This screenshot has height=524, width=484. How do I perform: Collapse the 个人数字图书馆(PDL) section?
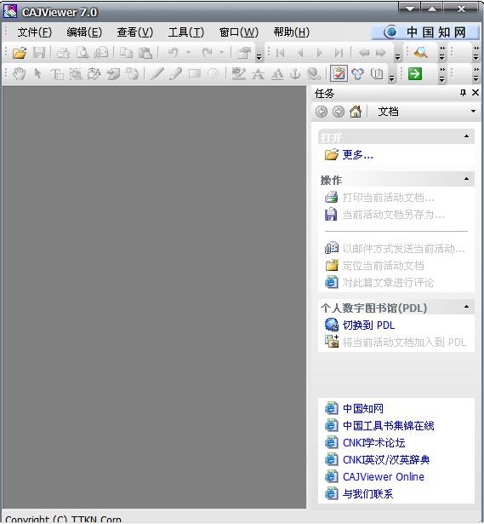pos(467,307)
